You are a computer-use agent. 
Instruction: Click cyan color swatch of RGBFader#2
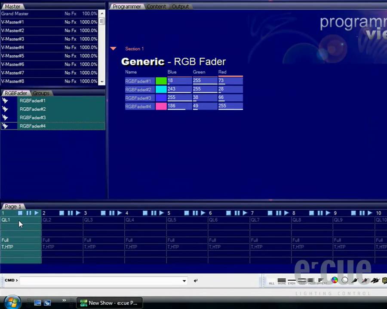click(161, 89)
